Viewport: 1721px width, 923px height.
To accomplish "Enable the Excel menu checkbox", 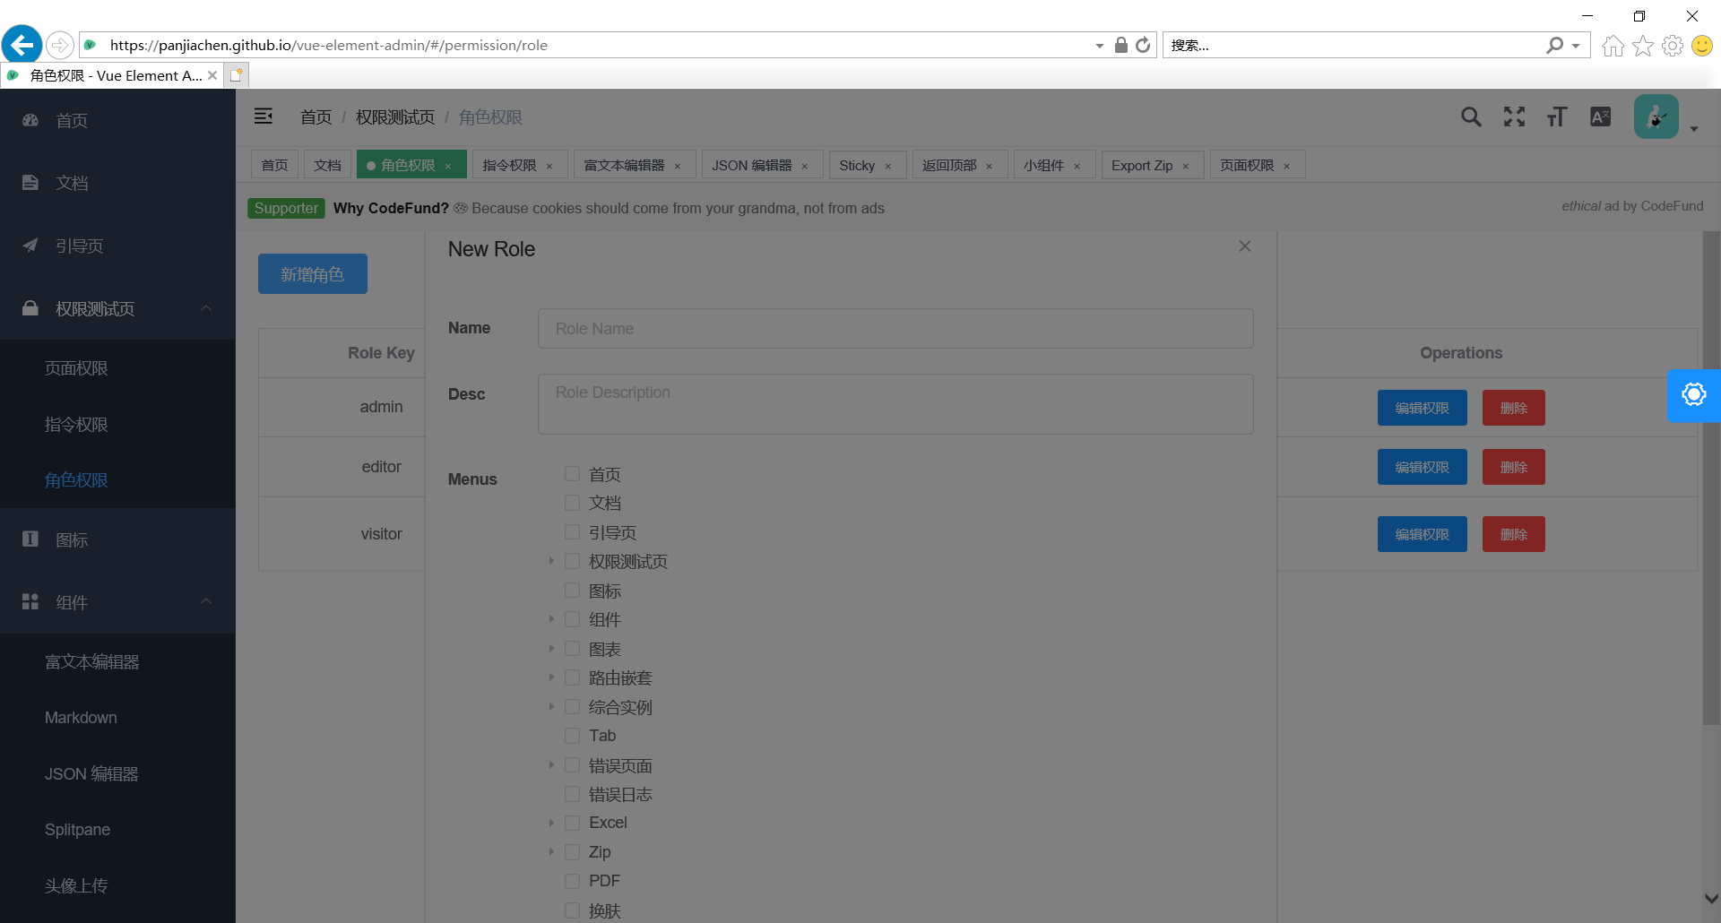I will 572,822.
